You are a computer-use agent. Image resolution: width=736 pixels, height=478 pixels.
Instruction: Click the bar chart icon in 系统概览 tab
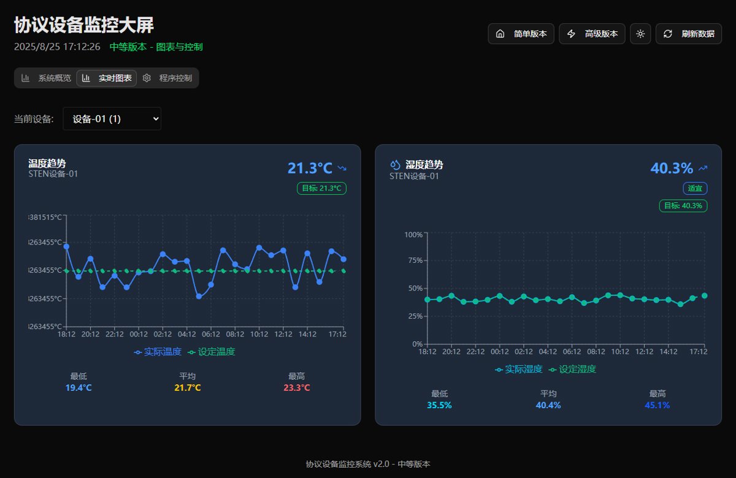click(x=26, y=78)
